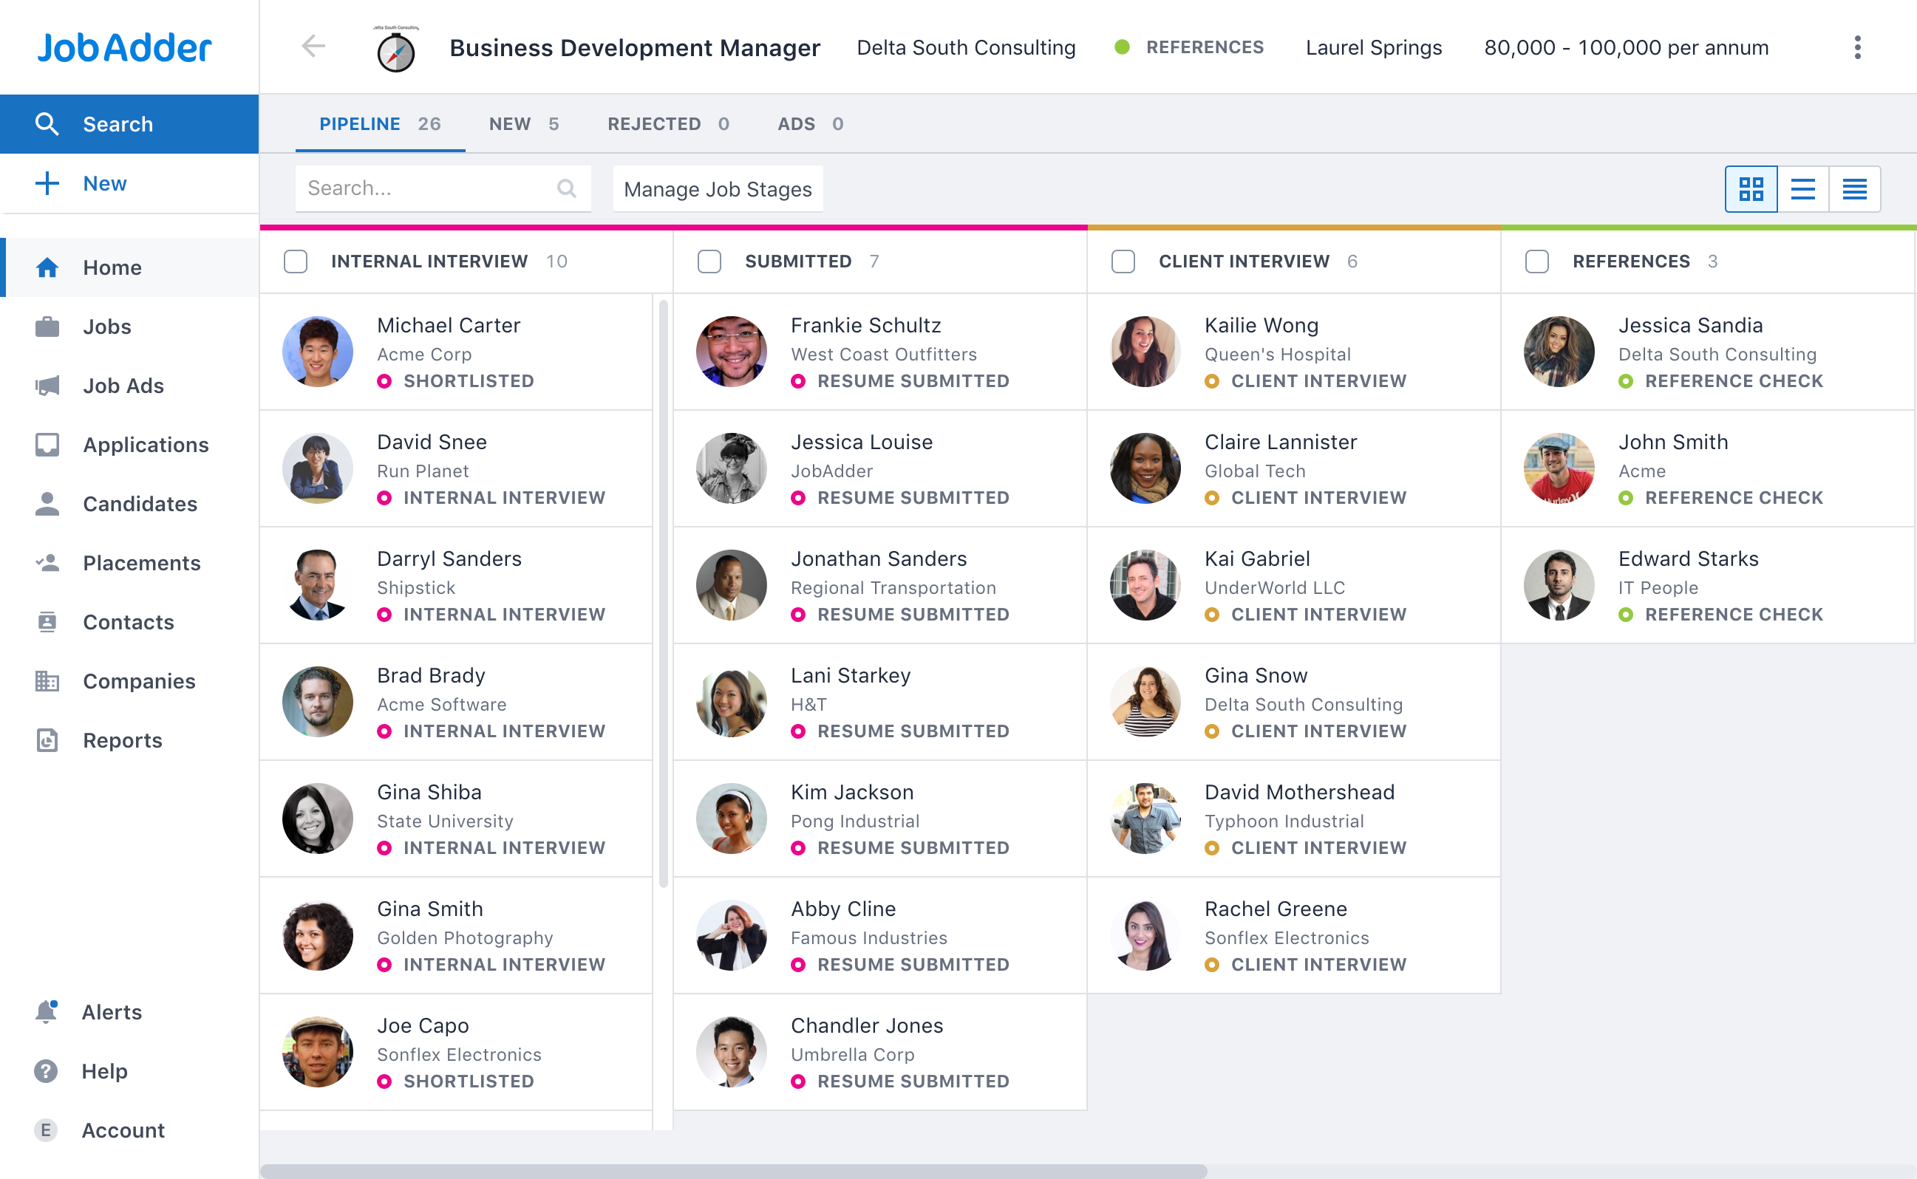
Task: Navigate back with the arrow button
Action: pyautogui.click(x=313, y=46)
